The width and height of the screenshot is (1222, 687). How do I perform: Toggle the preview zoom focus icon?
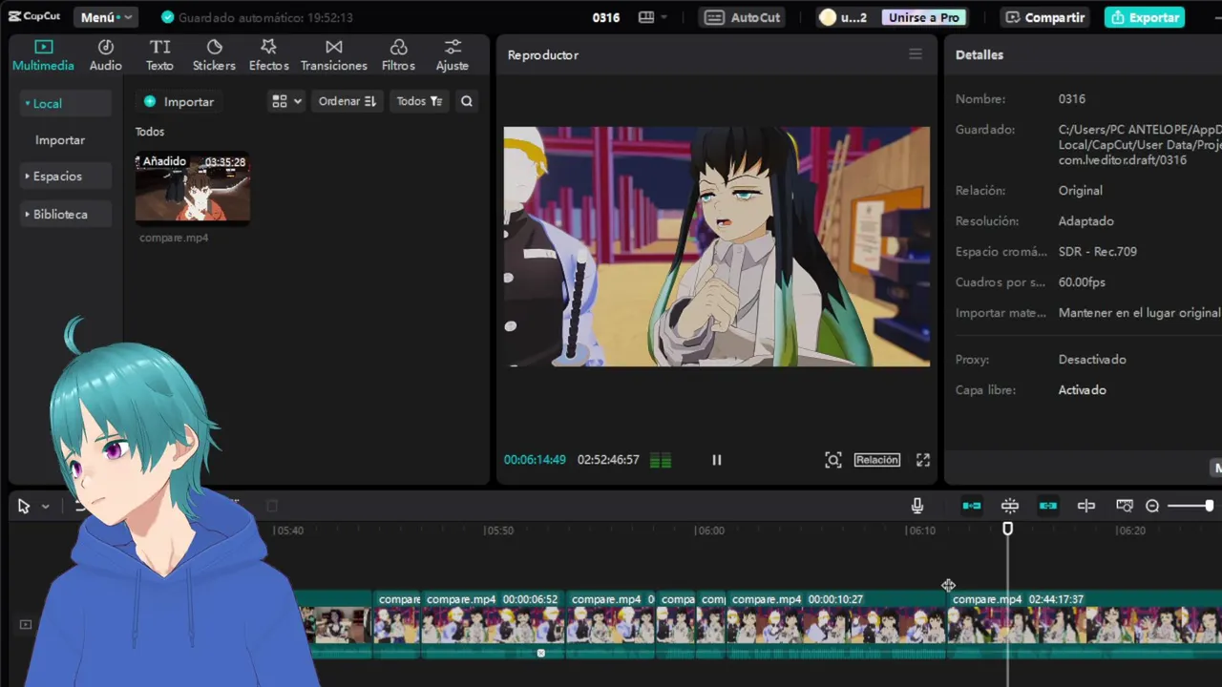(833, 460)
